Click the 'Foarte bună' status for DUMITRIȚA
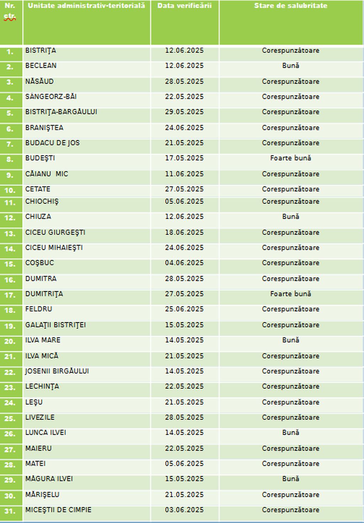364x523 pixels. click(x=290, y=294)
